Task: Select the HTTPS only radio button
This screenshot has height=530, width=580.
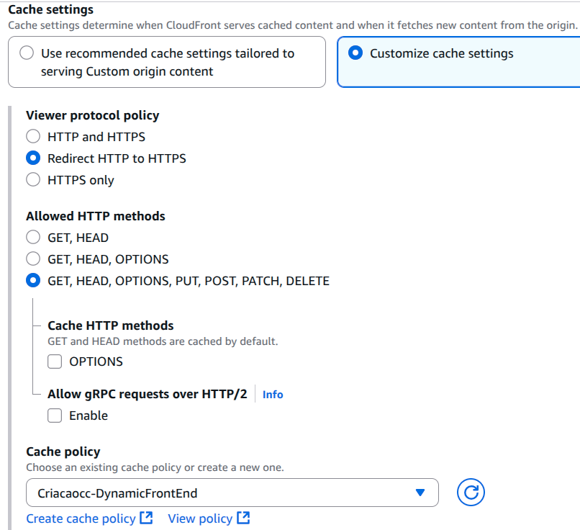Action: (33, 180)
